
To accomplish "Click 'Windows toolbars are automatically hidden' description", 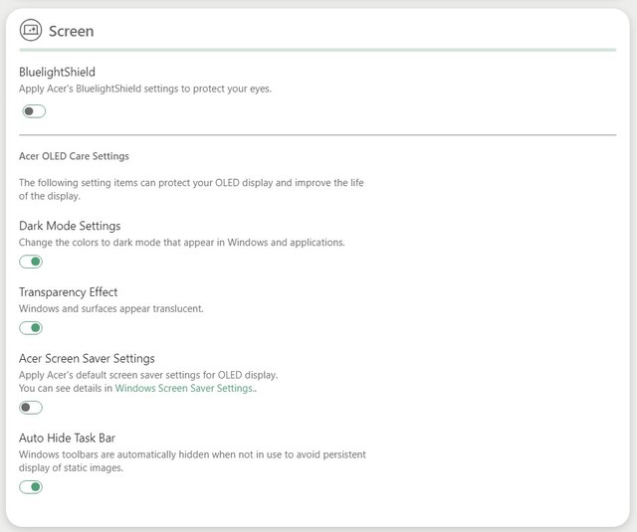I will coord(192,461).
